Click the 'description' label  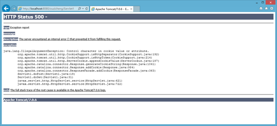pyautogui.click(x=11, y=39)
